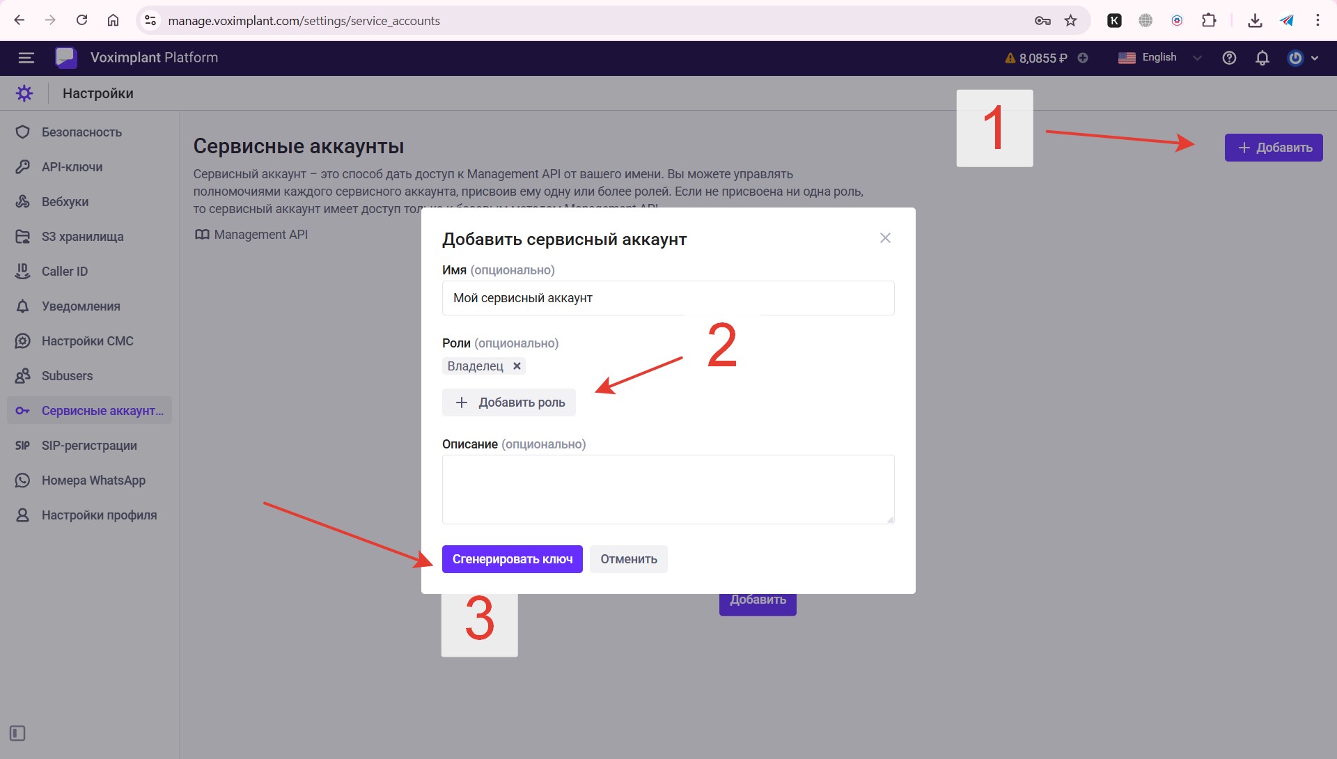Collapse sidebar with bottom-left panel icon
1337x759 pixels.
pyautogui.click(x=17, y=733)
